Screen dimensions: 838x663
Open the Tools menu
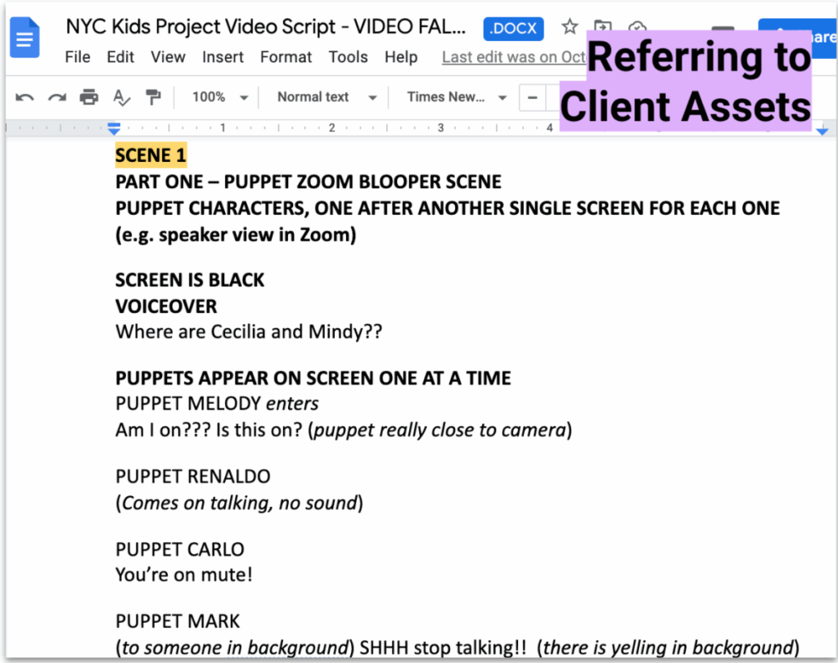(348, 57)
